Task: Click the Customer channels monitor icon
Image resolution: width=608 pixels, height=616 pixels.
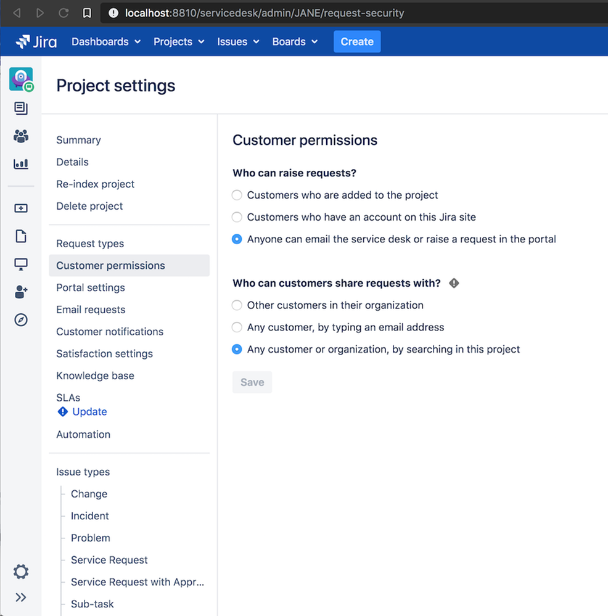Action: [x=21, y=264]
